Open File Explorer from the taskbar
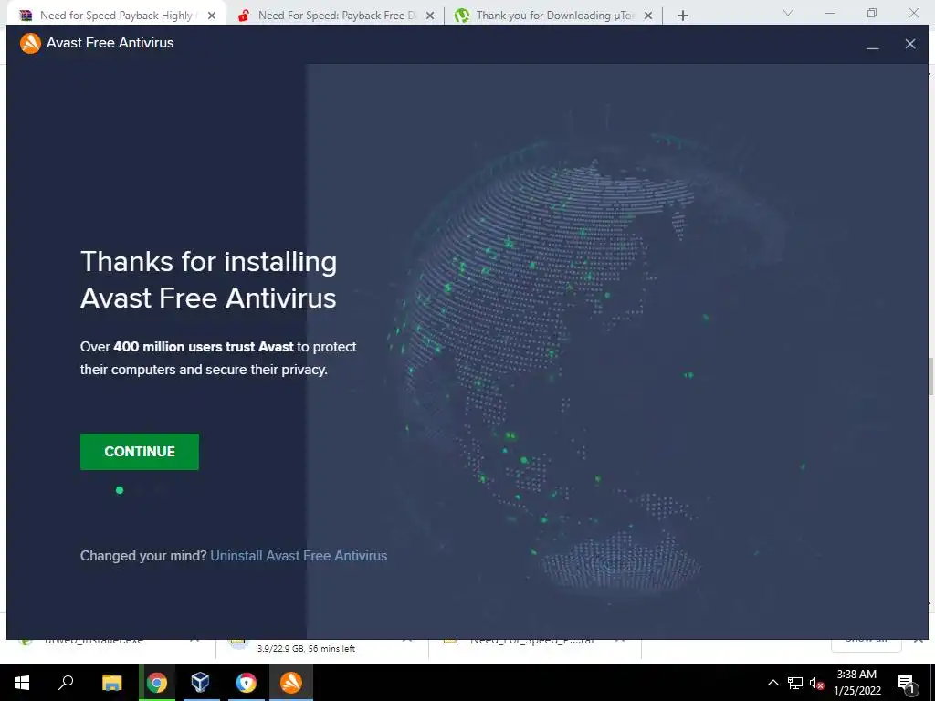The width and height of the screenshot is (935, 701). coord(111,683)
